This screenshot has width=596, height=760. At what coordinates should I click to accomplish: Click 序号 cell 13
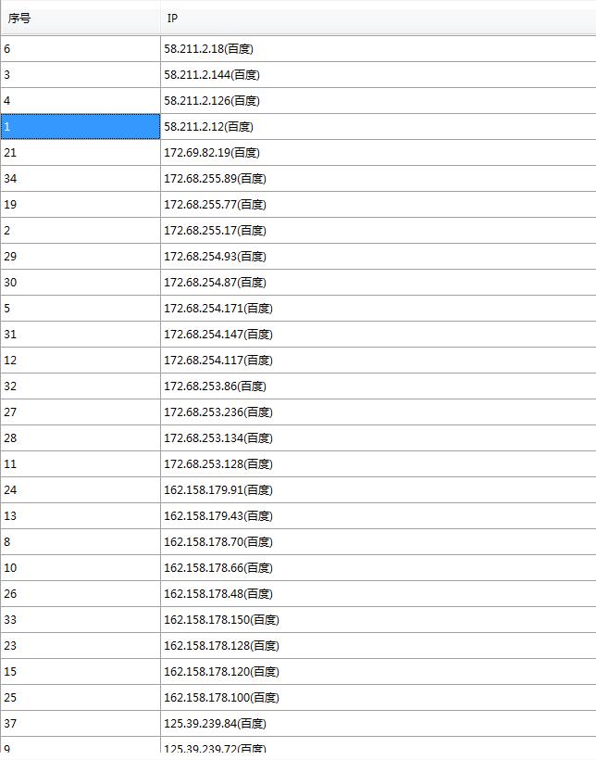pyautogui.click(x=81, y=515)
